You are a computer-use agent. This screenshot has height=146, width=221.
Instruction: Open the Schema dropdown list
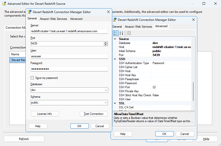[106, 103]
